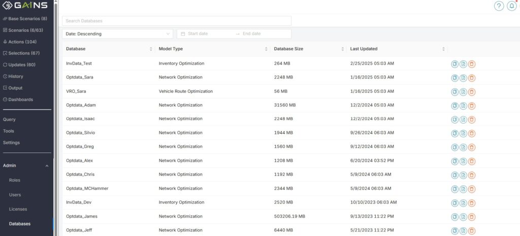
Task: Open Scenarios (6/63) in sidebar
Action: pos(23,30)
